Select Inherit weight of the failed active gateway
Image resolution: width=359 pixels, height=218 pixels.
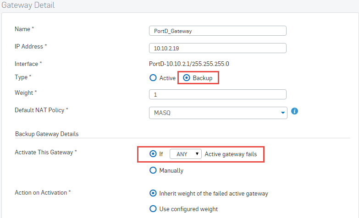coord(153,193)
